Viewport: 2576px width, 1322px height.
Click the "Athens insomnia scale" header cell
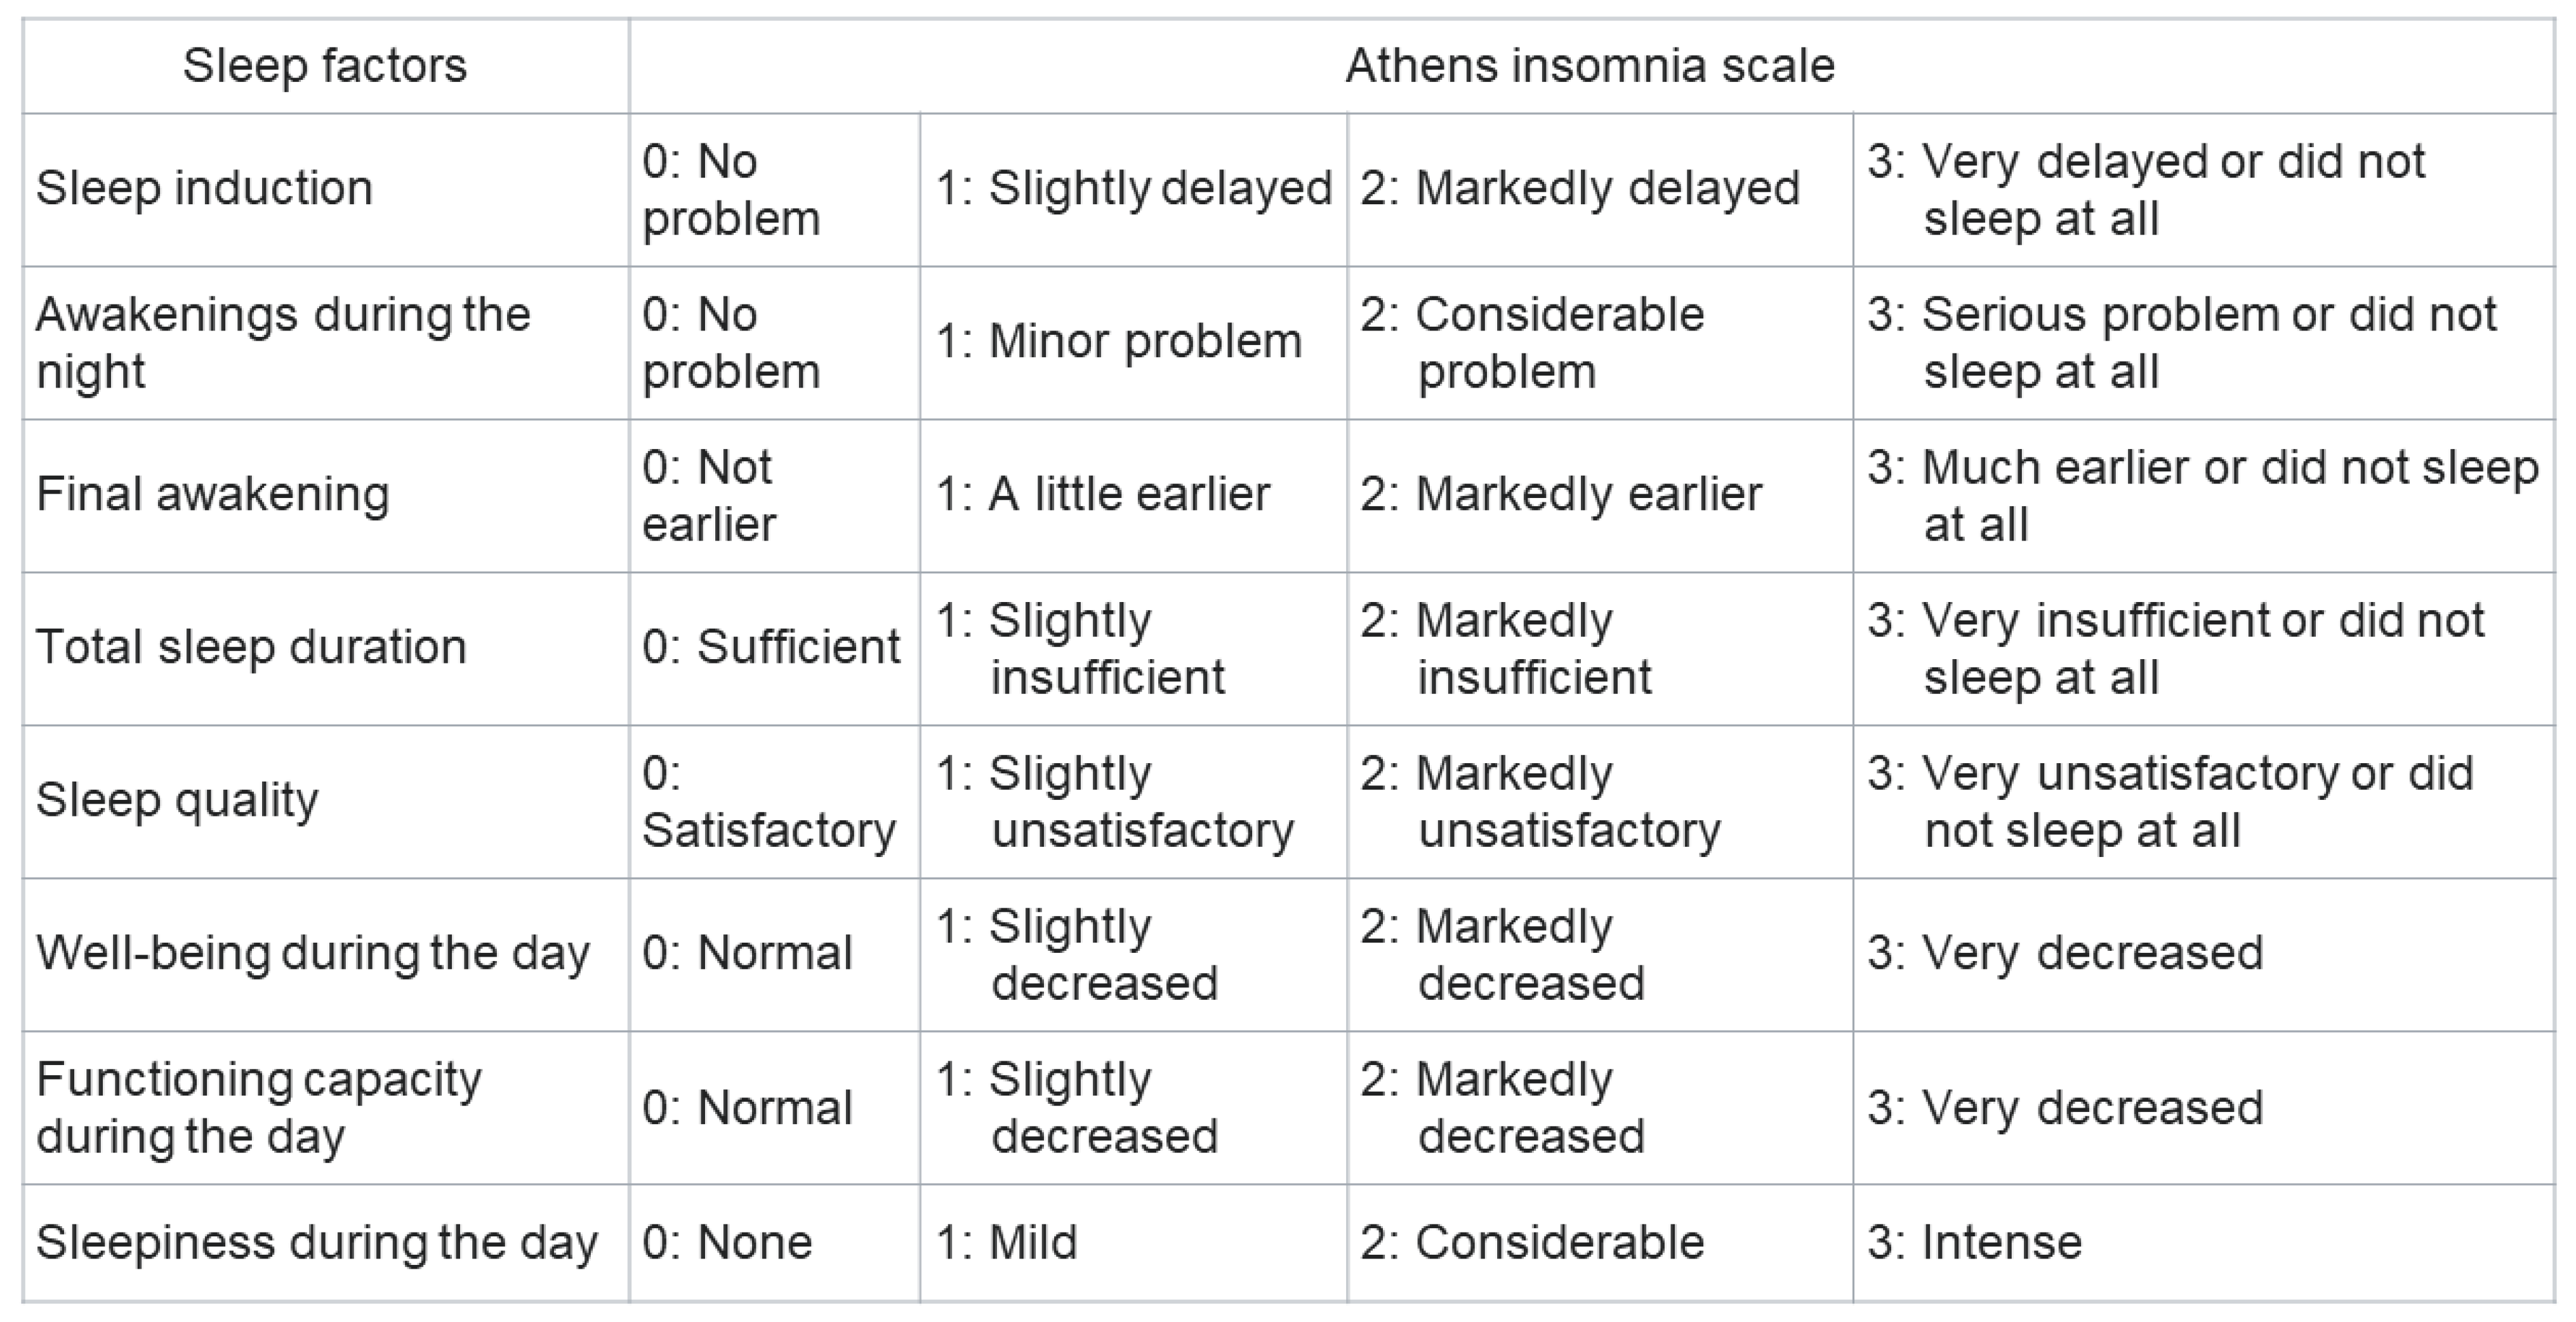1590,66
